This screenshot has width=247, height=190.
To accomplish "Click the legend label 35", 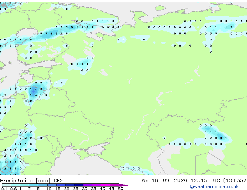I will pos(94,188).
